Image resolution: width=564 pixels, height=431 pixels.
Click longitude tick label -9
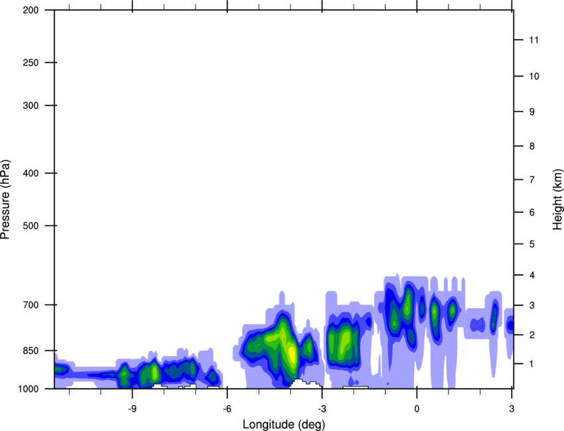click(132, 408)
